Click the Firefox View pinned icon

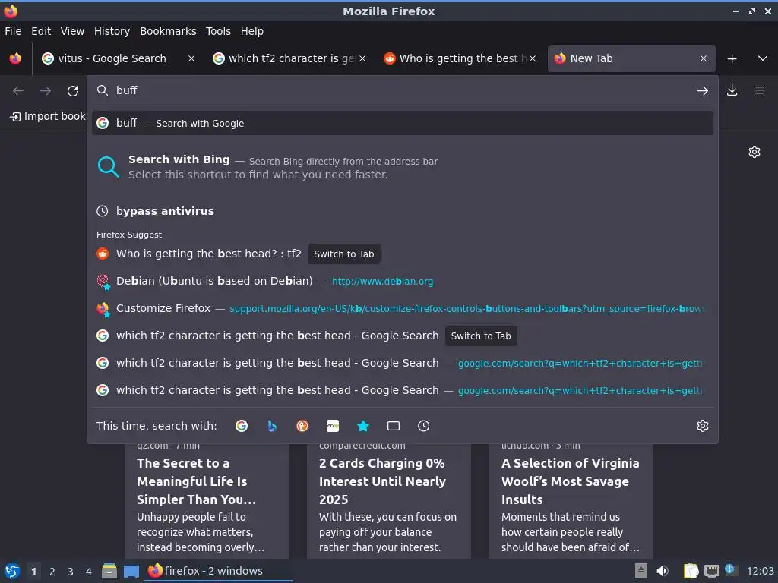click(x=15, y=58)
